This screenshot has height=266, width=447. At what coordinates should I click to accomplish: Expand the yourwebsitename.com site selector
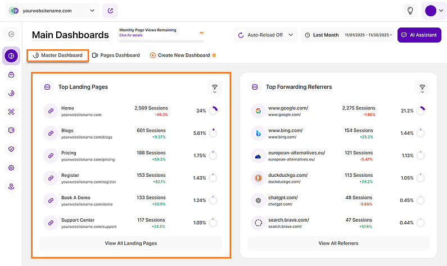point(52,11)
